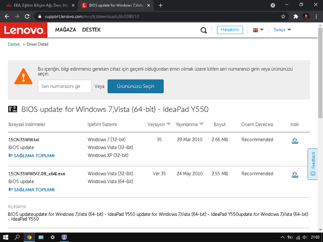Click the Lenovo logo
323x242 pixels.
(x=24, y=30)
